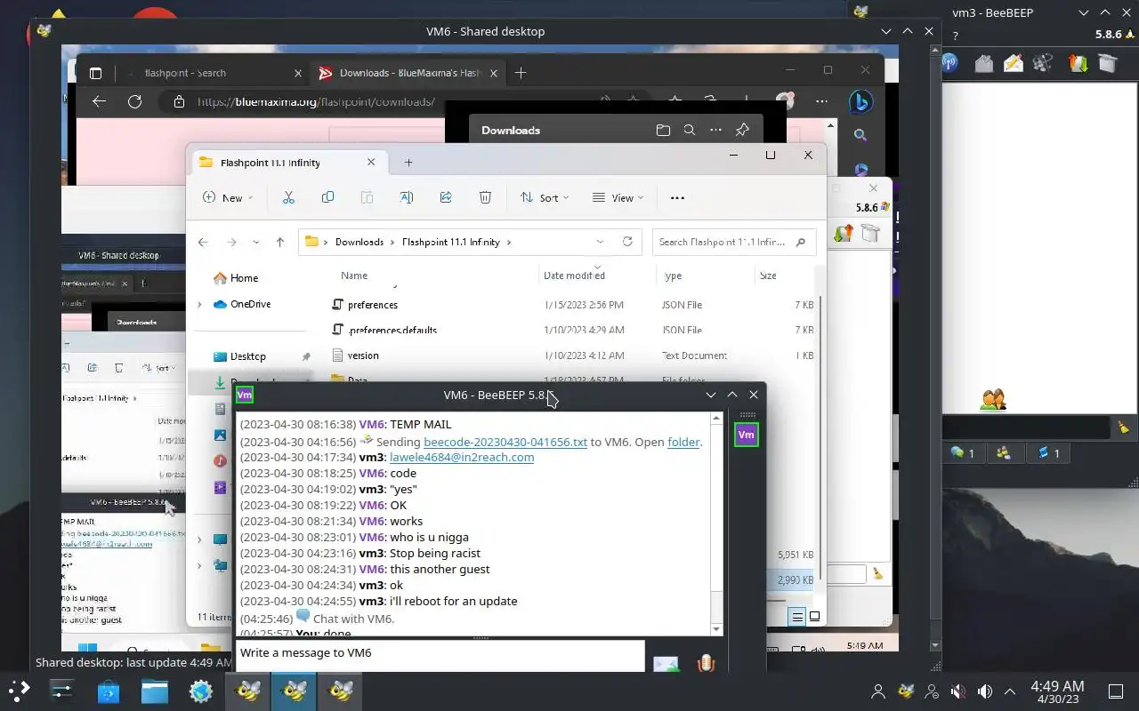Click the broom clear icon in vm3 BeeBEEP
The image size is (1139, 711).
[1123, 427]
